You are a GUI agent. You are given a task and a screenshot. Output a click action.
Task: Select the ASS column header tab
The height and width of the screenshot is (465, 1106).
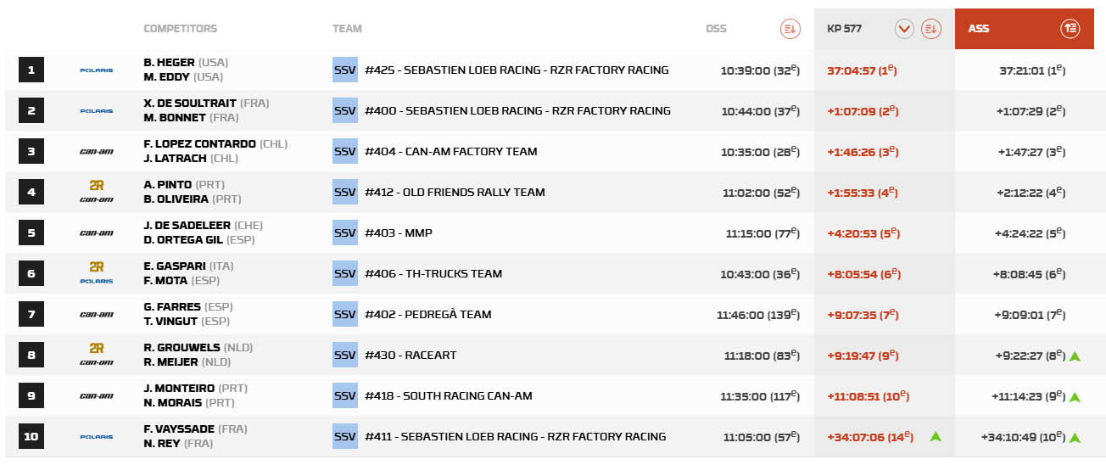pos(979,29)
